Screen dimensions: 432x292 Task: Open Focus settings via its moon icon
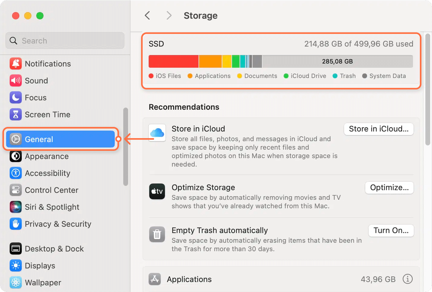click(15, 97)
